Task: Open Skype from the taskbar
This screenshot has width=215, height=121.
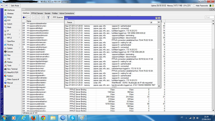Action: coord(72,118)
